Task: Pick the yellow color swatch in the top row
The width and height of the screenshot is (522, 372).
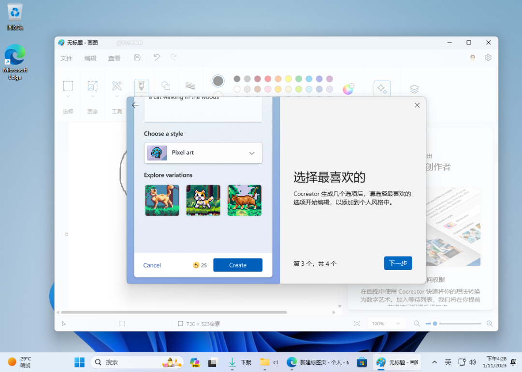Action: 288,79
